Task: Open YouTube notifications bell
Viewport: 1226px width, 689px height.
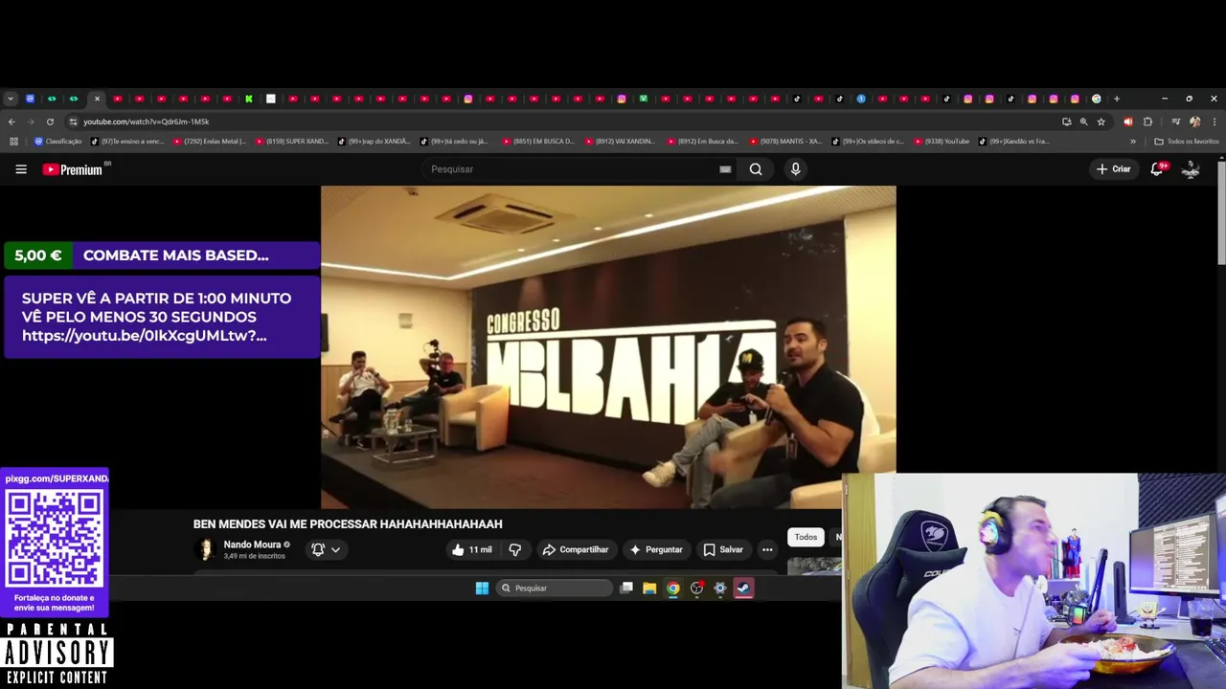Action: coord(1157,169)
